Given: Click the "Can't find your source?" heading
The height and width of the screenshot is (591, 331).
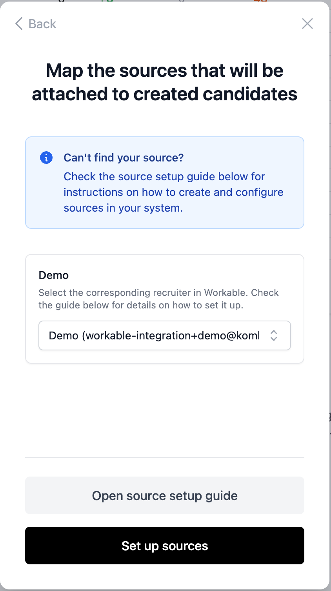Looking at the screenshot, I should tap(124, 158).
